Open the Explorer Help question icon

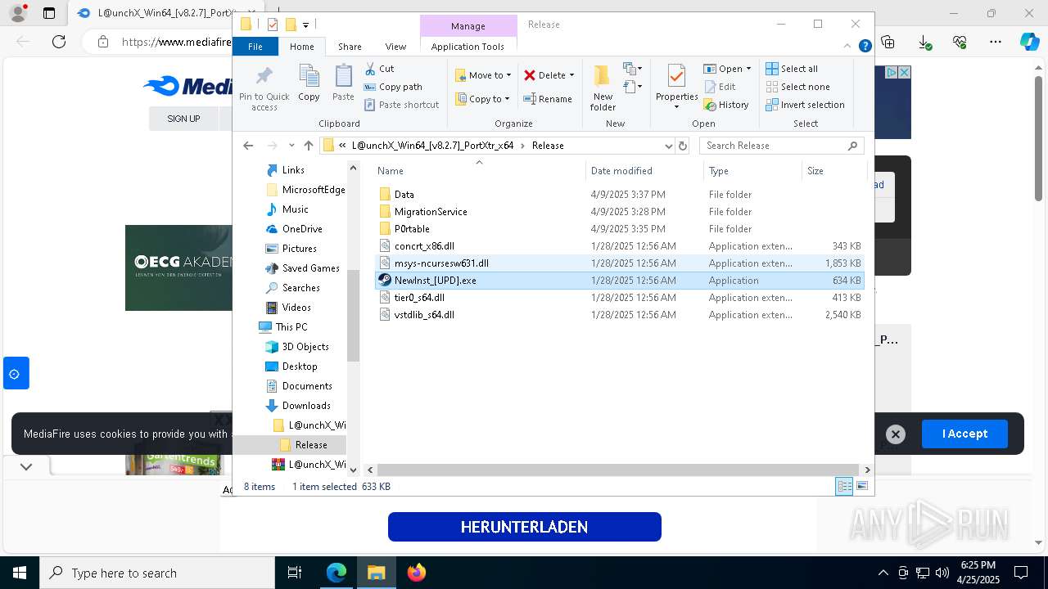click(x=865, y=47)
